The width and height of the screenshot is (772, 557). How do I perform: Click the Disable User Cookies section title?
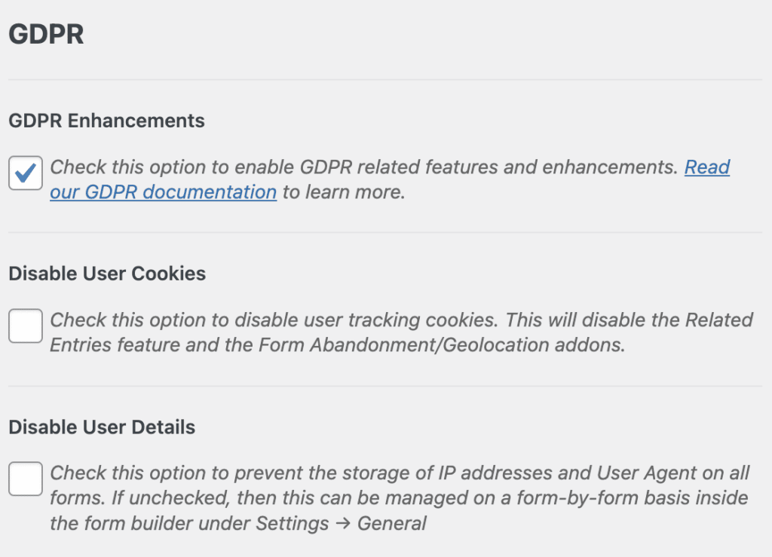(x=107, y=274)
